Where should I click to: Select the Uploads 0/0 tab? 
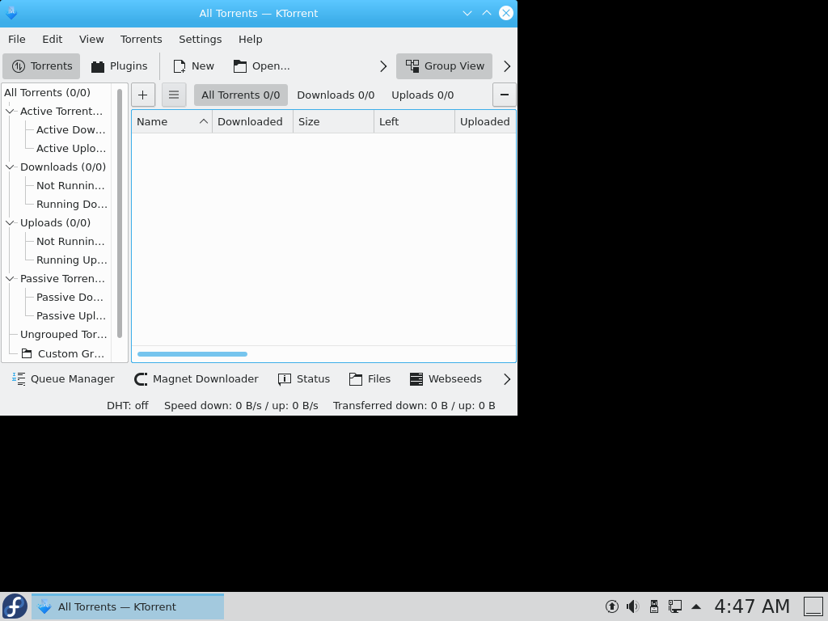422,95
